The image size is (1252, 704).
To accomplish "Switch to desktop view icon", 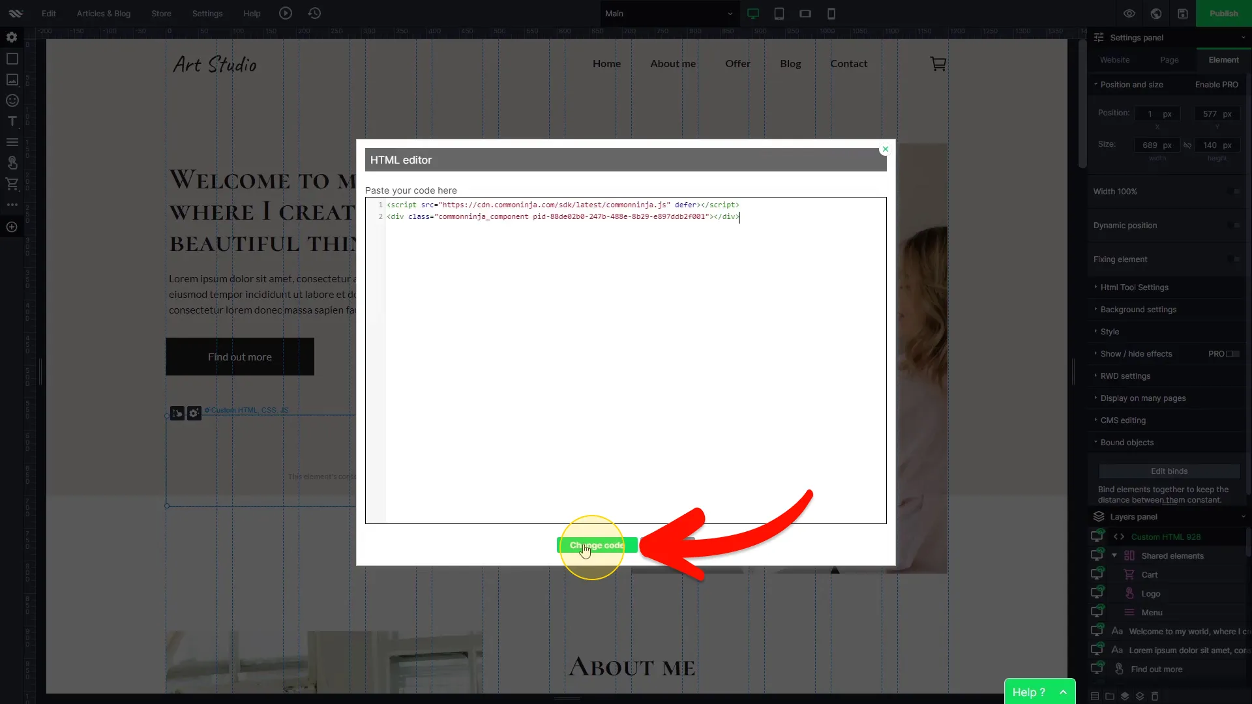I will 753,14.
